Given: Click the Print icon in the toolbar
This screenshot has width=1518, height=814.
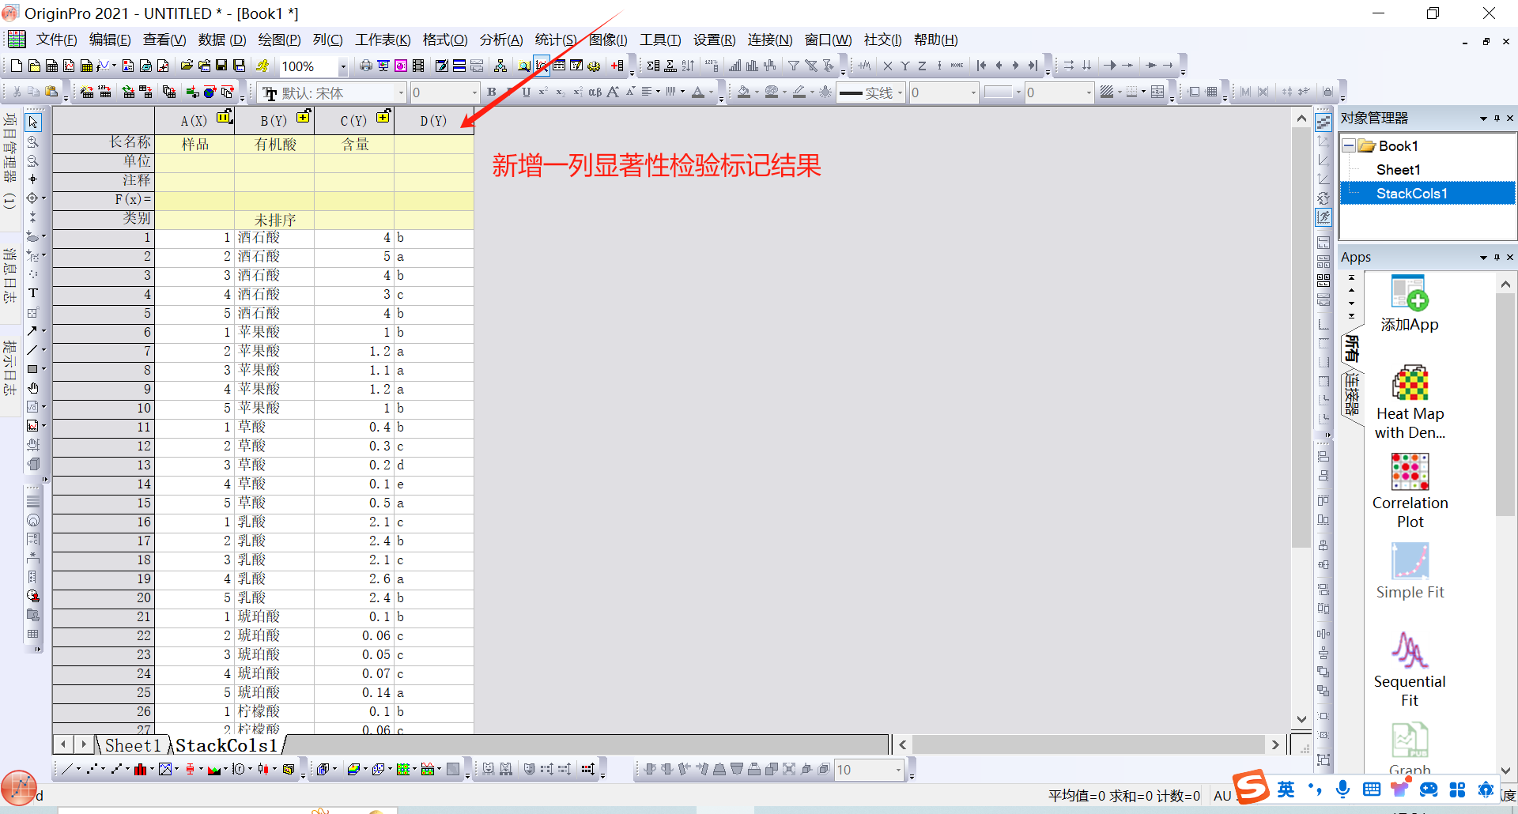Looking at the screenshot, I should (365, 66).
